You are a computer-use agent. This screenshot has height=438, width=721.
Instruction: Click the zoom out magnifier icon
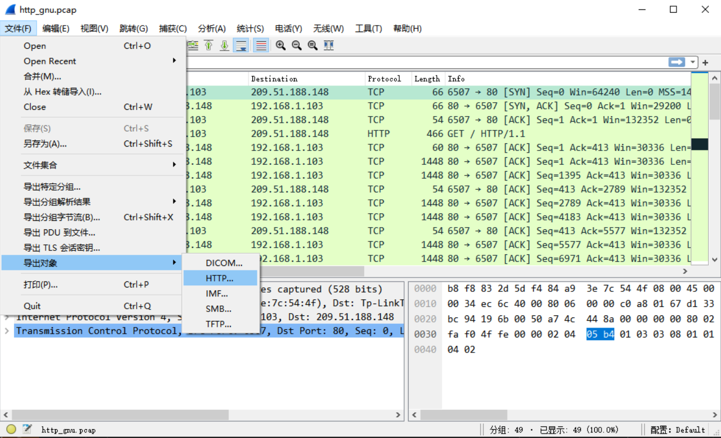pyautogui.click(x=297, y=46)
